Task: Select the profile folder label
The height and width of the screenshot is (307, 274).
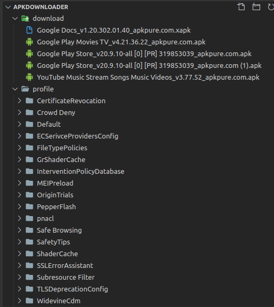Action: 43,89
